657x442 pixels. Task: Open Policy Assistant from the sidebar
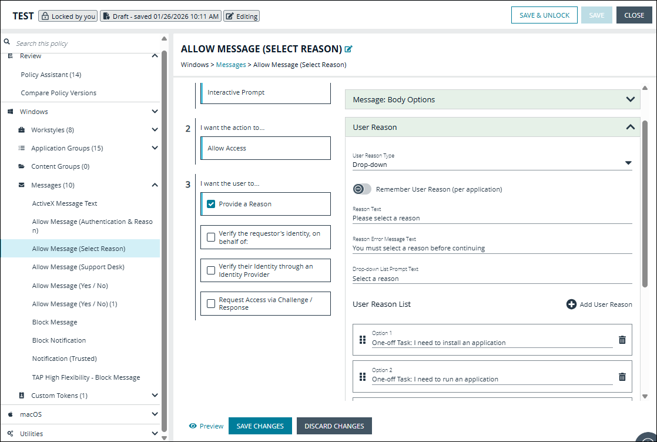50,74
